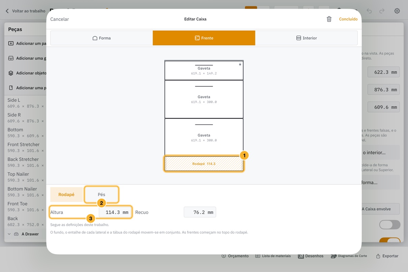Select the Gaveta 619.1 × 149.2 front
The width and height of the screenshot is (408, 272).
[x=204, y=70]
